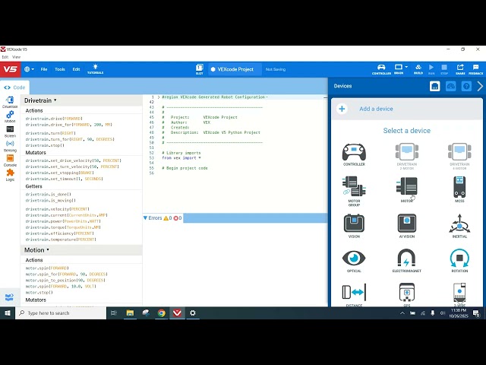Open the Controller toolbar button
Viewport: 486px width, 365px height.
click(x=381, y=69)
